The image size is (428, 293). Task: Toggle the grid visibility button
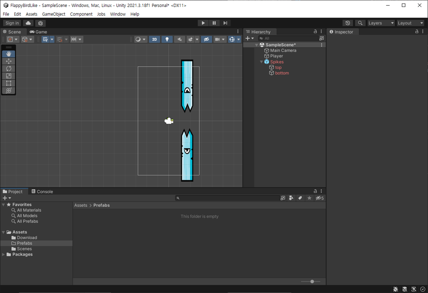(45, 39)
